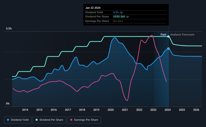
Task: Click the 0% y-axis label
Action: click(8, 104)
